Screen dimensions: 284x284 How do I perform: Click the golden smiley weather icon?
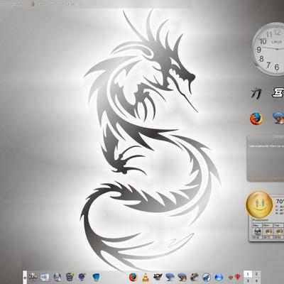tap(259, 204)
